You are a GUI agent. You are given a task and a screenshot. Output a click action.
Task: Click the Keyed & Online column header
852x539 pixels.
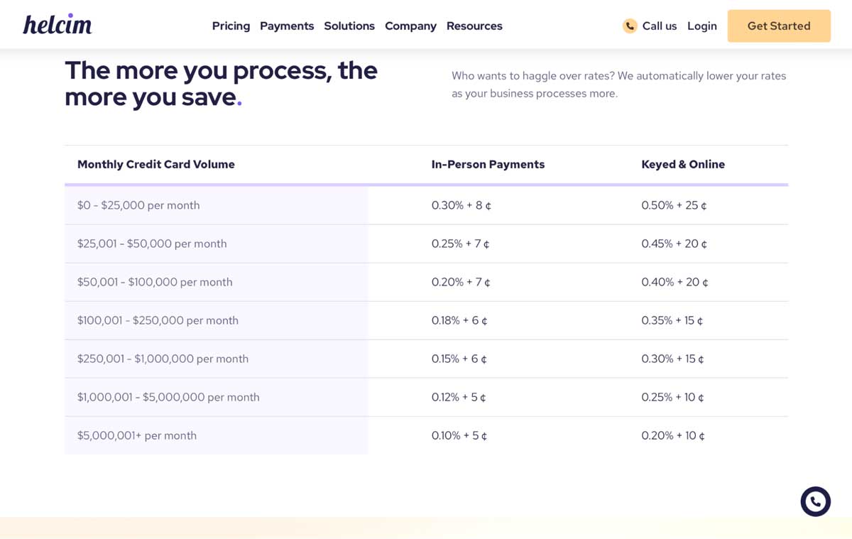[683, 164]
